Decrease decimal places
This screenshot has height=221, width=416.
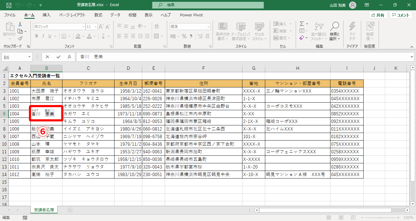pyautogui.click(x=207, y=36)
